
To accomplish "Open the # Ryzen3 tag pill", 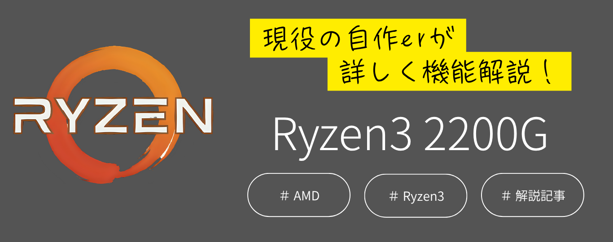I will click(x=416, y=195).
